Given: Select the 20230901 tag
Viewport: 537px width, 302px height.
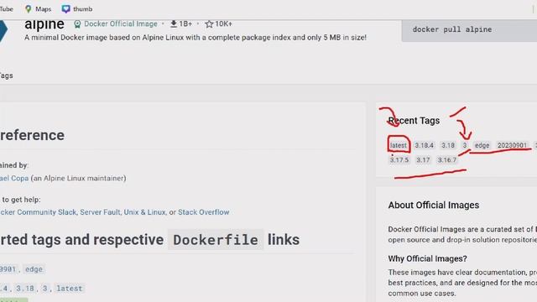Looking at the screenshot, I should click(x=512, y=145).
